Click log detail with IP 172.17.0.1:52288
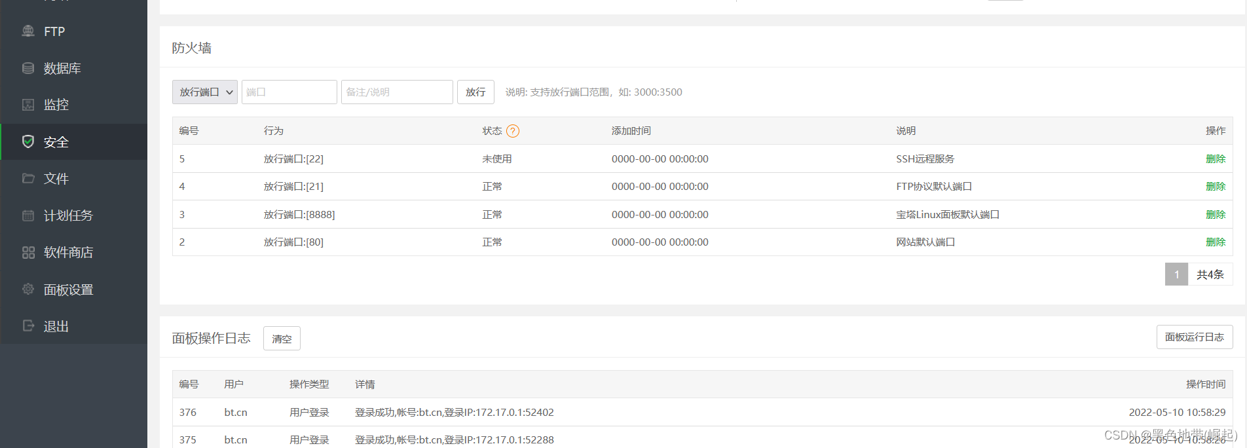This screenshot has width=1247, height=448. point(455,440)
